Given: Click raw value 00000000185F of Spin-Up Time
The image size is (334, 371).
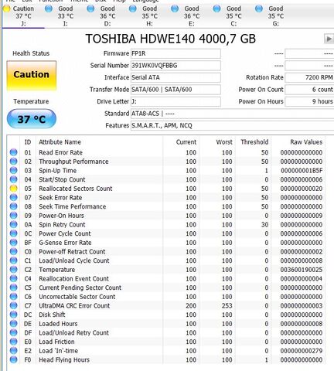Looking at the screenshot, I should [x=302, y=171].
